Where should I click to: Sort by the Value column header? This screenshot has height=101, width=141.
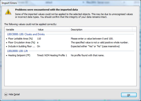tap(53, 30)
